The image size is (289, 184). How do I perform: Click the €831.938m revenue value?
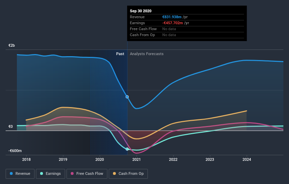pyautogui.click(x=172, y=17)
